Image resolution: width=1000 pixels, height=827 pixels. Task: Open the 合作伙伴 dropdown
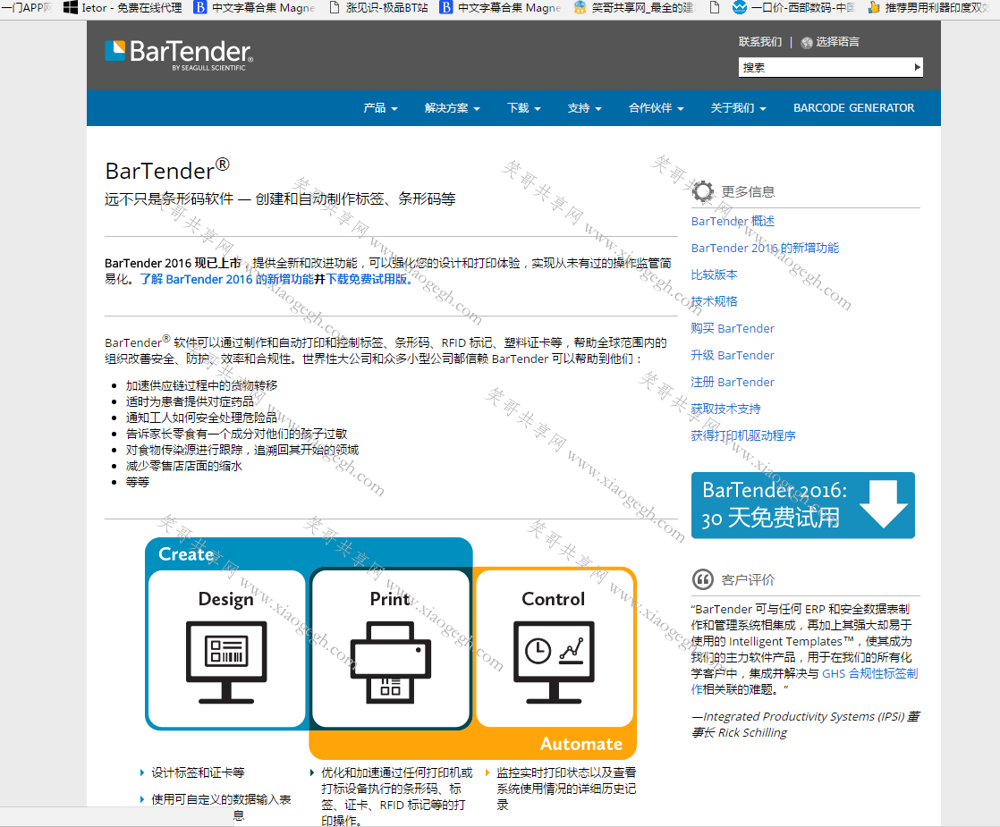tap(657, 108)
